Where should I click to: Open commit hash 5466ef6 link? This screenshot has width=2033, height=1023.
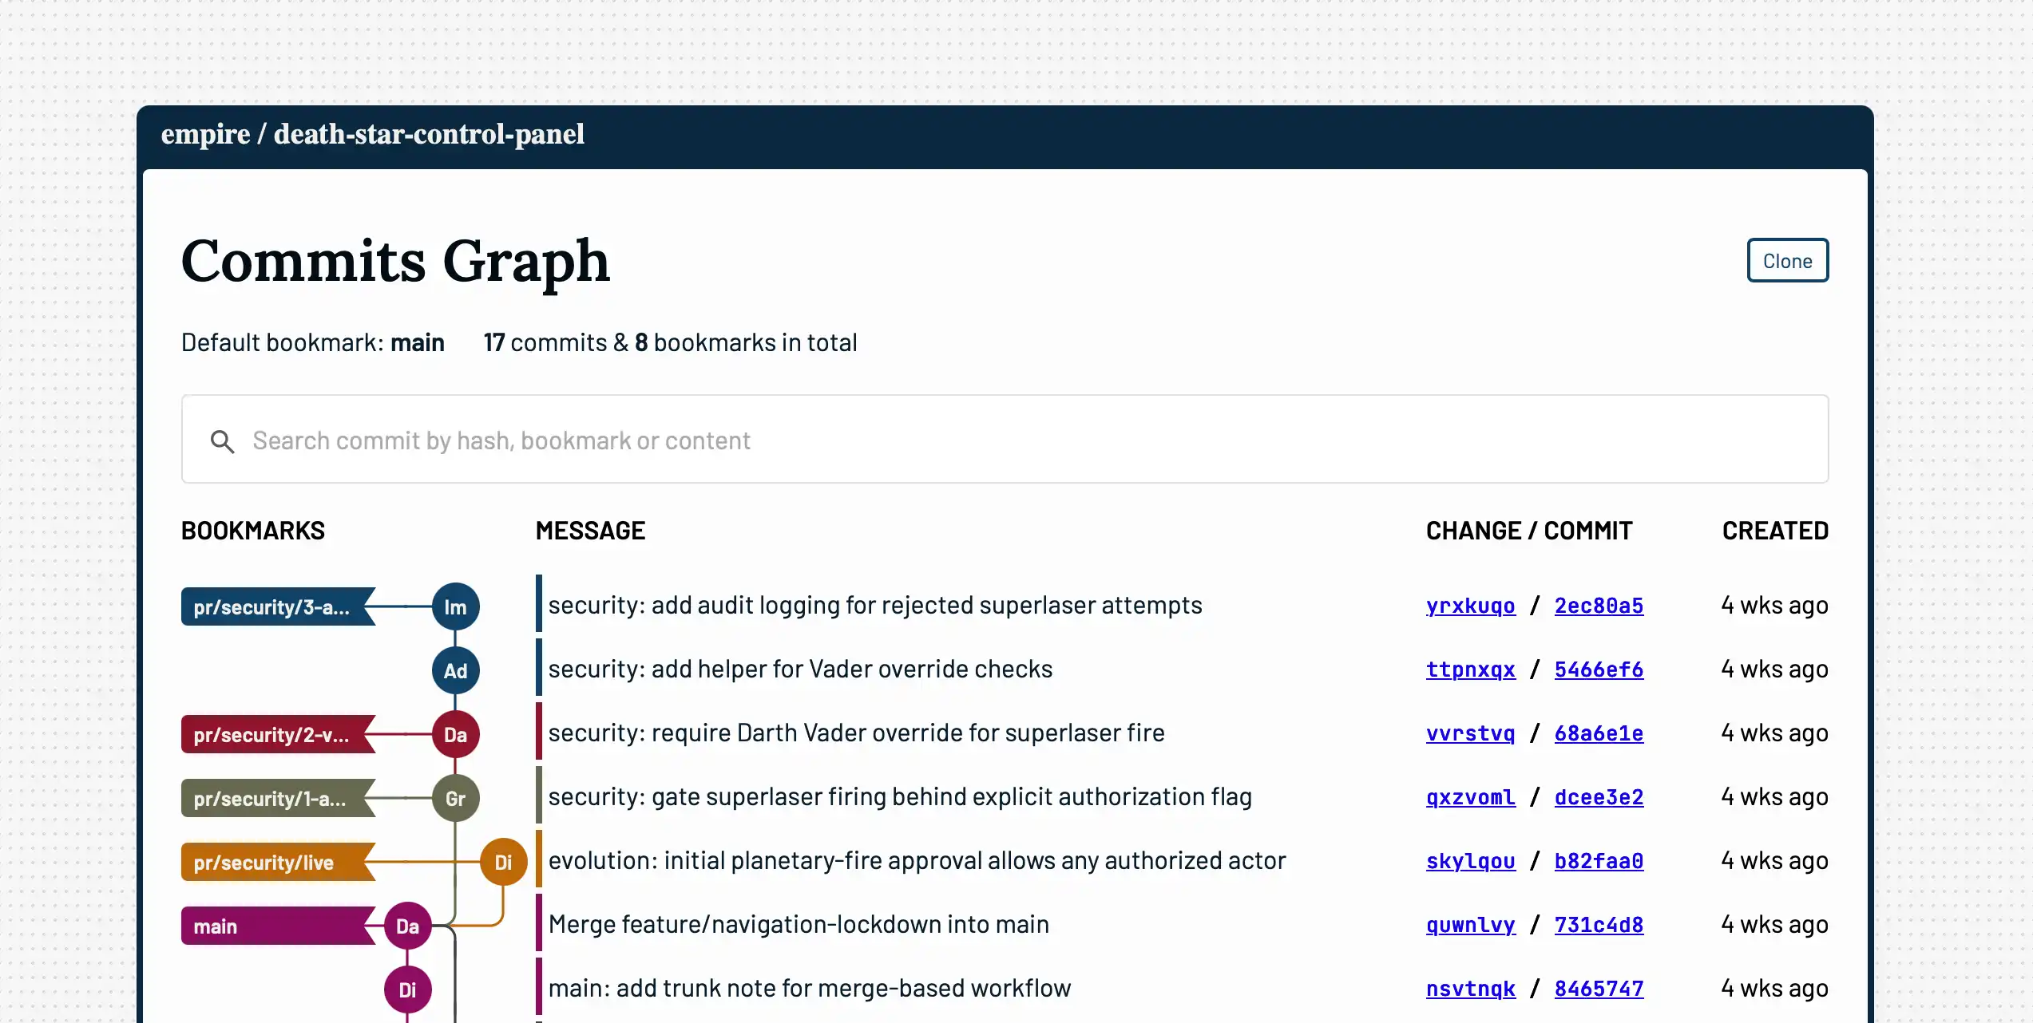[1599, 669]
